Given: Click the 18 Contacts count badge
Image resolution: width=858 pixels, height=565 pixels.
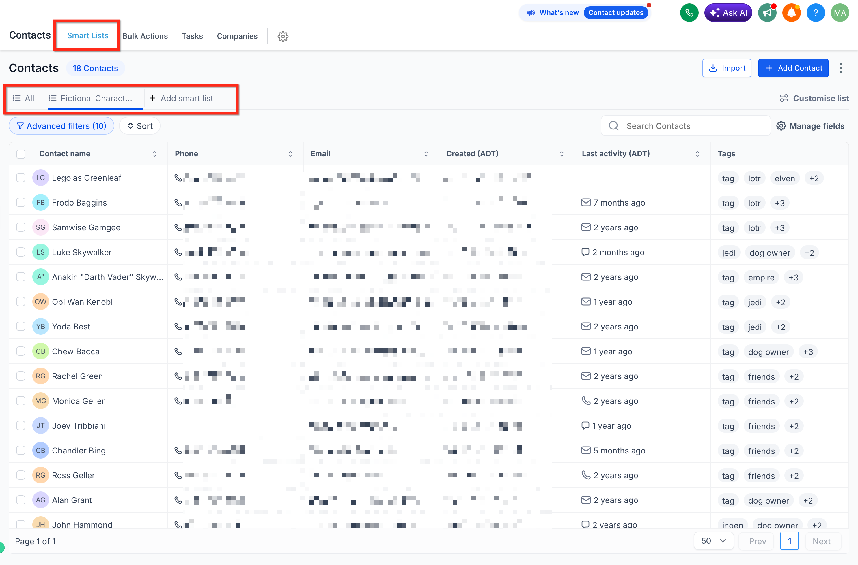Looking at the screenshot, I should [95, 69].
